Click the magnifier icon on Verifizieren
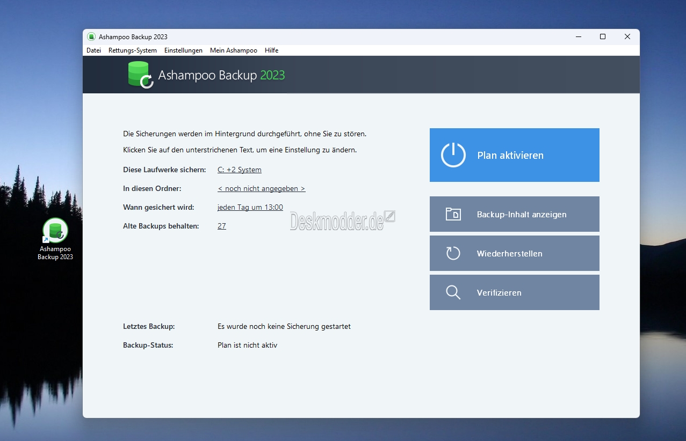This screenshot has height=441, width=686. coord(453,292)
